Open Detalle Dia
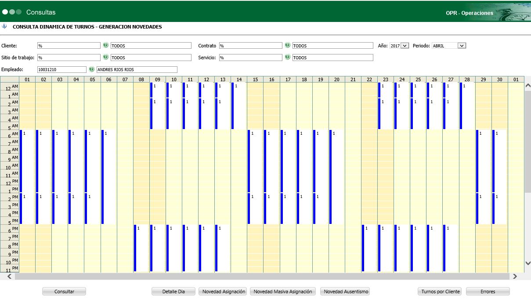 [173, 292]
